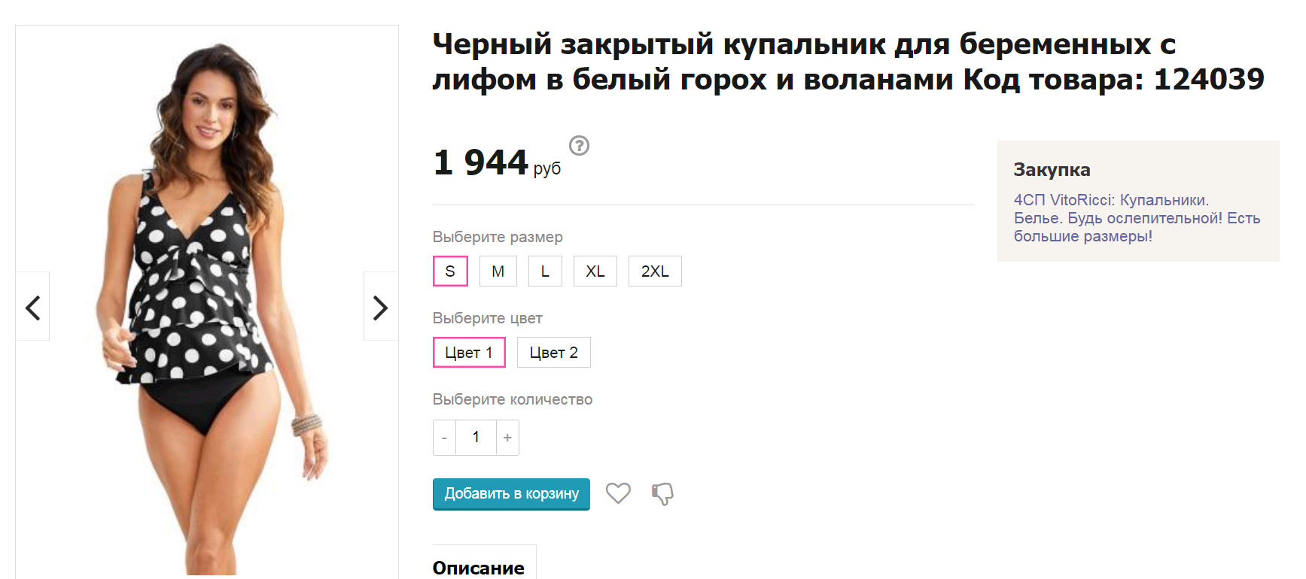The height and width of the screenshot is (579, 1306).
Task: Select color option Цвет 1
Action: coord(468,353)
